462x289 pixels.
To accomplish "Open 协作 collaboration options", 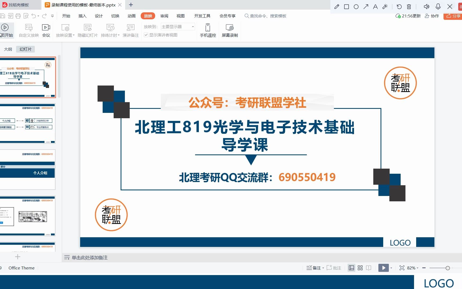I will pyautogui.click(x=432, y=16).
